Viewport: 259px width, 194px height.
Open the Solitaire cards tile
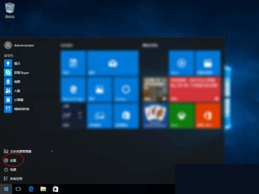(155, 116)
